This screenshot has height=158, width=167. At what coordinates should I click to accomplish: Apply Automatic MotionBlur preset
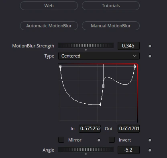click(x=49, y=26)
